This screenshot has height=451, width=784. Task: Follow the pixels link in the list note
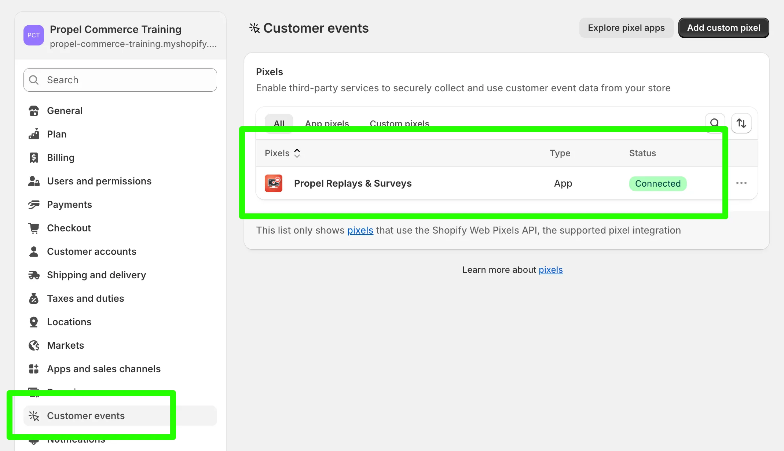pos(360,230)
